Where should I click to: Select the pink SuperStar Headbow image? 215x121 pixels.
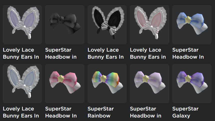pyautogui.click(x=65, y=83)
